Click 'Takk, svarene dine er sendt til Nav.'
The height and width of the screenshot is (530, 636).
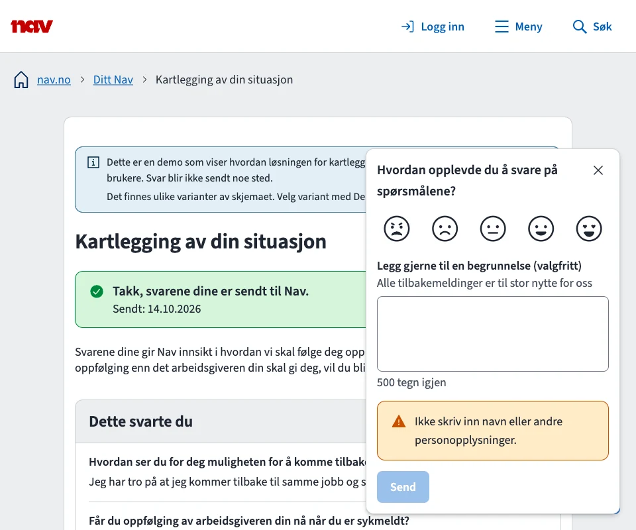pyautogui.click(x=211, y=291)
